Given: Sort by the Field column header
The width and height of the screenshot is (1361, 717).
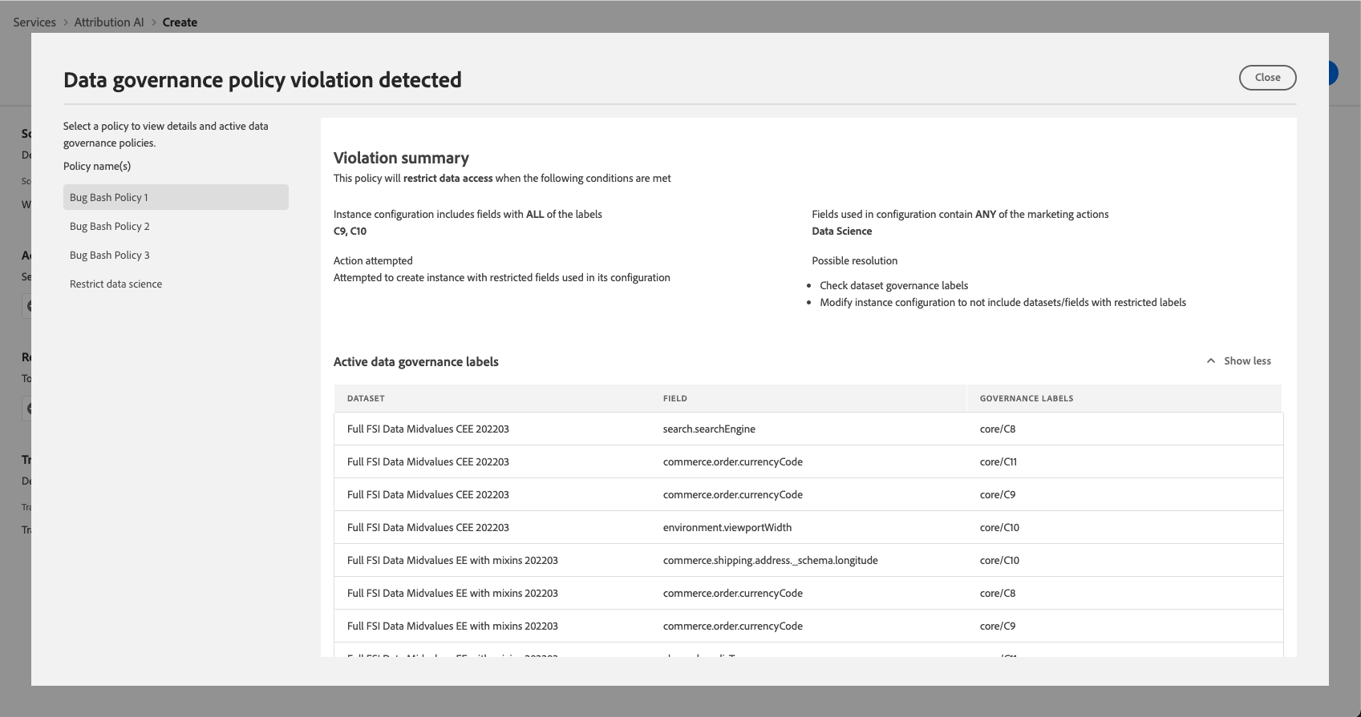Looking at the screenshot, I should click(x=675, y=399).
